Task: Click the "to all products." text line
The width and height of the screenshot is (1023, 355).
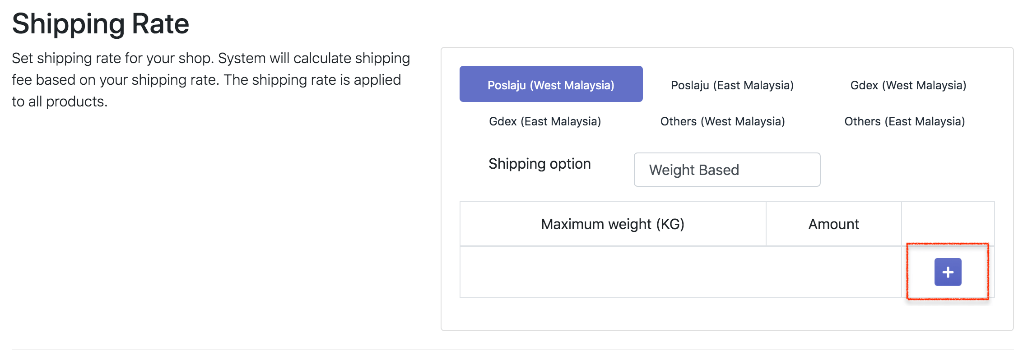Action: (x=60, y=101)
